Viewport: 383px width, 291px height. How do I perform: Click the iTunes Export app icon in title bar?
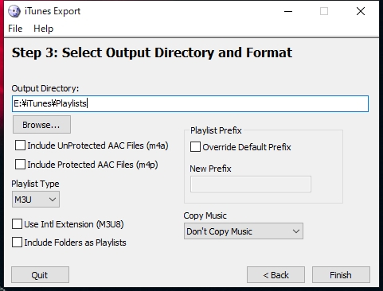pos(14,11)
